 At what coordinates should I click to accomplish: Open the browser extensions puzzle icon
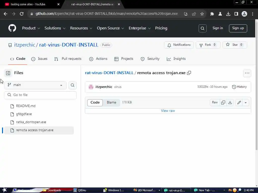(x=212, y=14)
